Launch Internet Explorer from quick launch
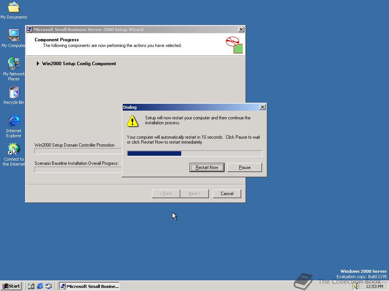The image size is (389, 291). [x=40, y=286]
